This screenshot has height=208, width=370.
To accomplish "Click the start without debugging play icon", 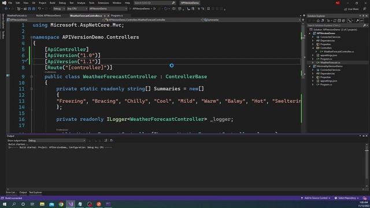I will point(155,9).
